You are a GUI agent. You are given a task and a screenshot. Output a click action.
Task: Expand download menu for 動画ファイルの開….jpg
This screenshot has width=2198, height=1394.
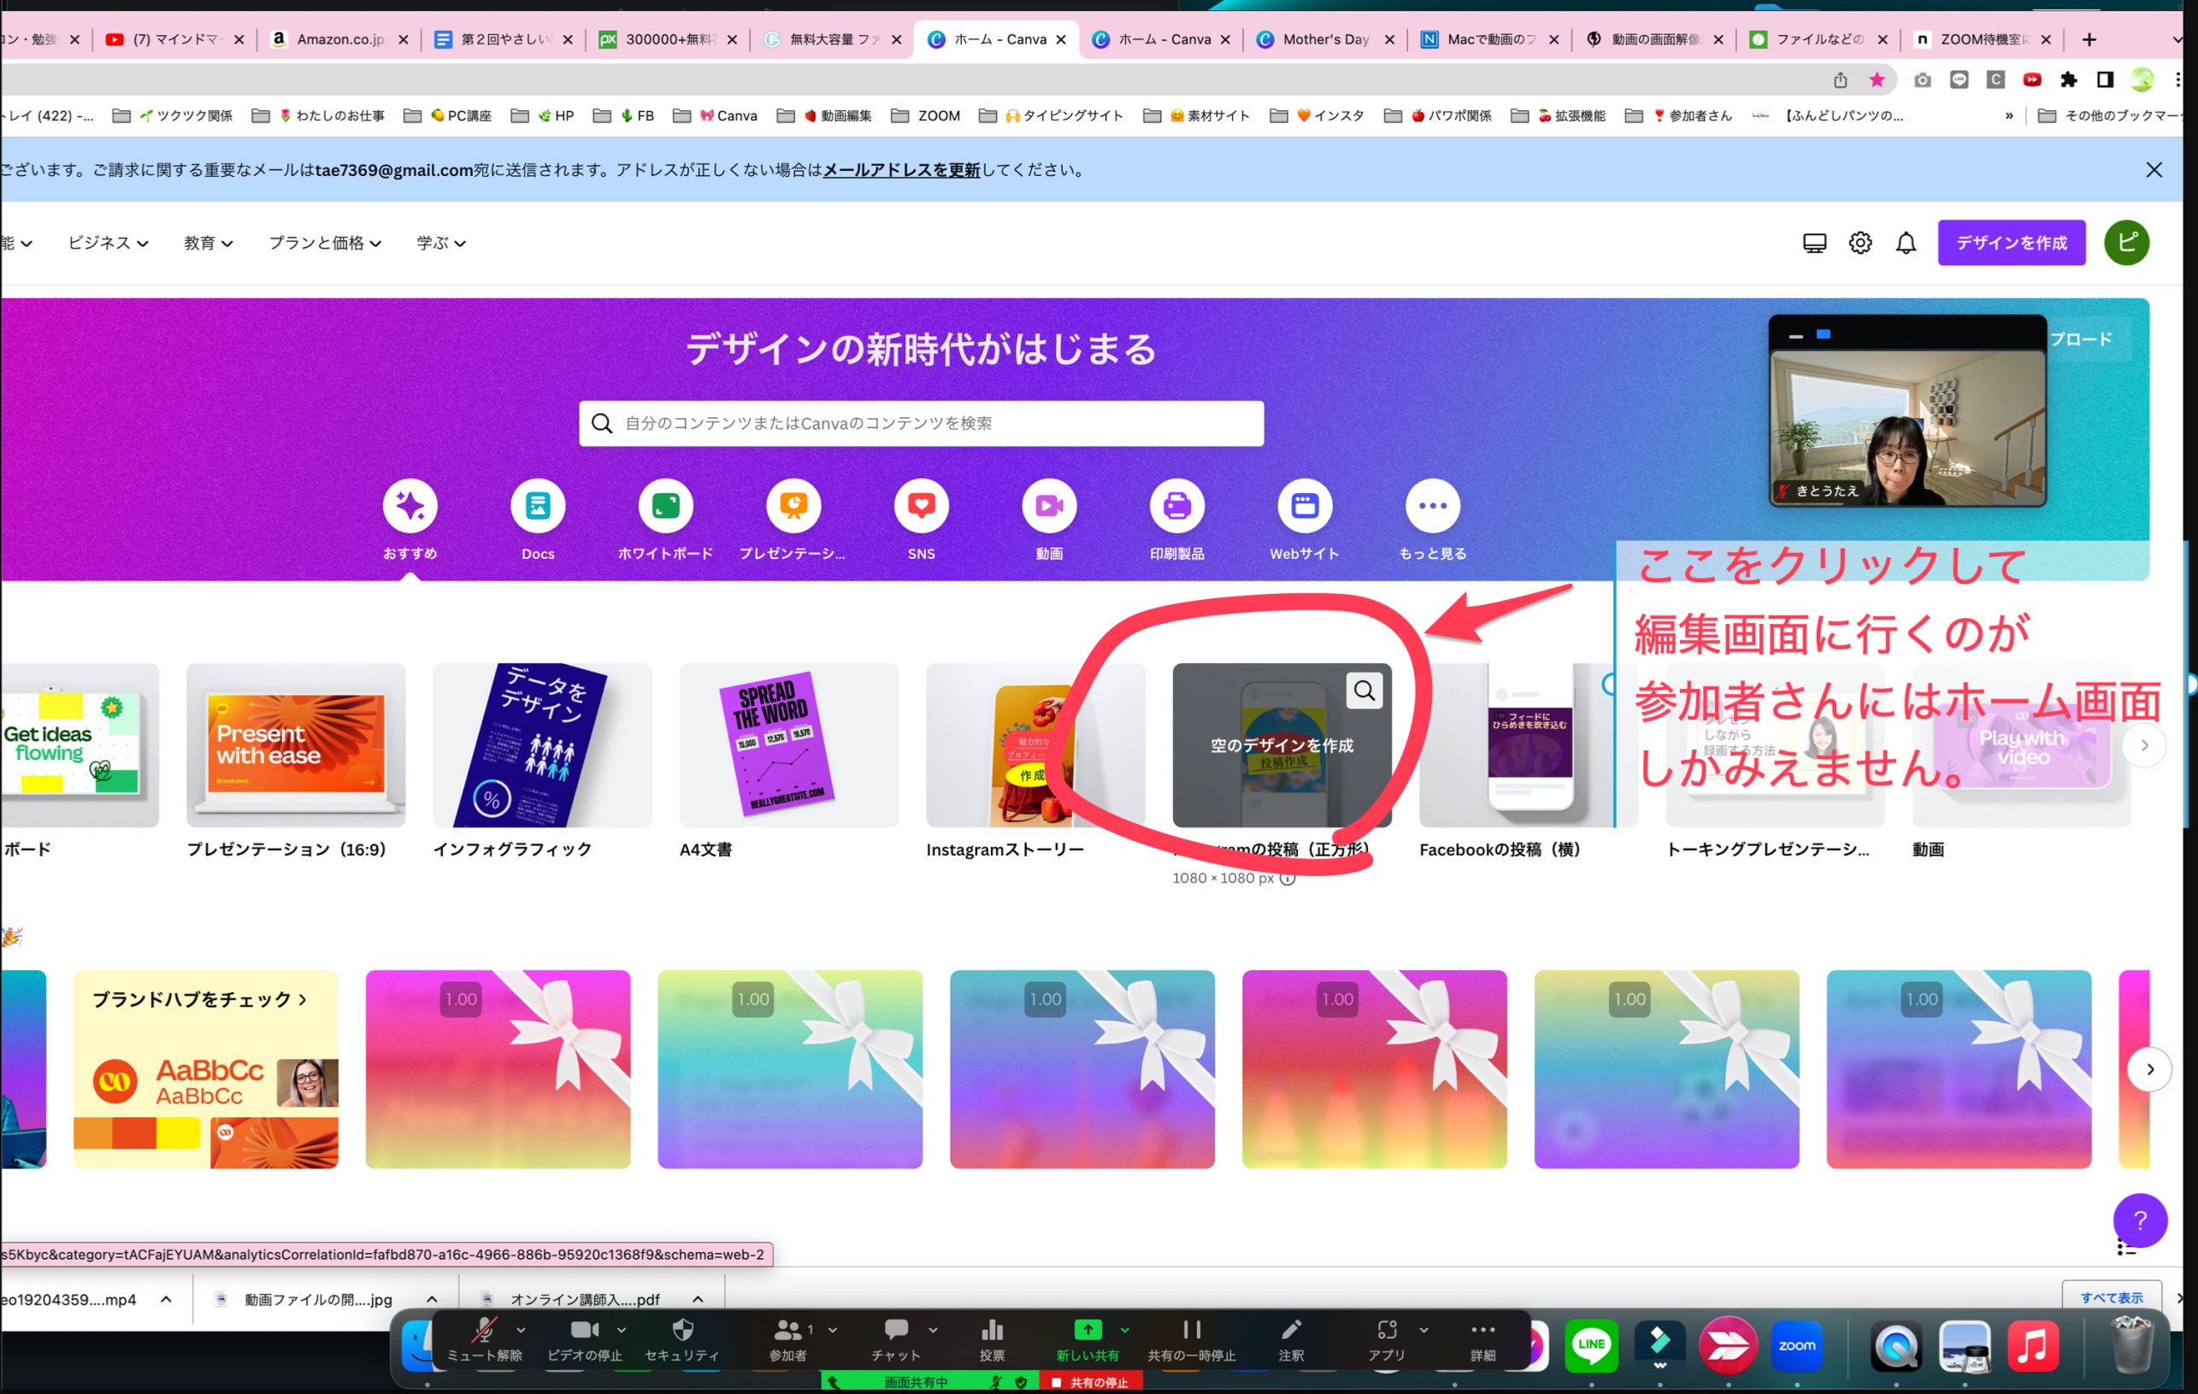tap(432, 1298)
